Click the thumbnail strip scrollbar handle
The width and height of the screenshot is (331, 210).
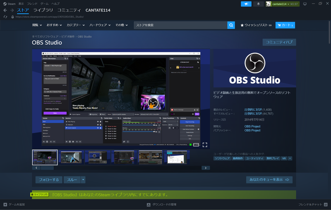[47, 168]
